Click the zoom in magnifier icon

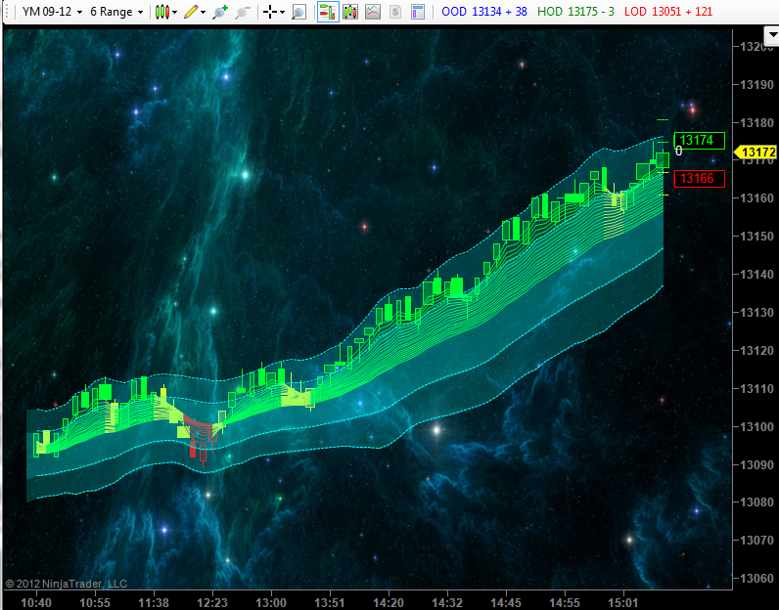click(x=219, y=12)
